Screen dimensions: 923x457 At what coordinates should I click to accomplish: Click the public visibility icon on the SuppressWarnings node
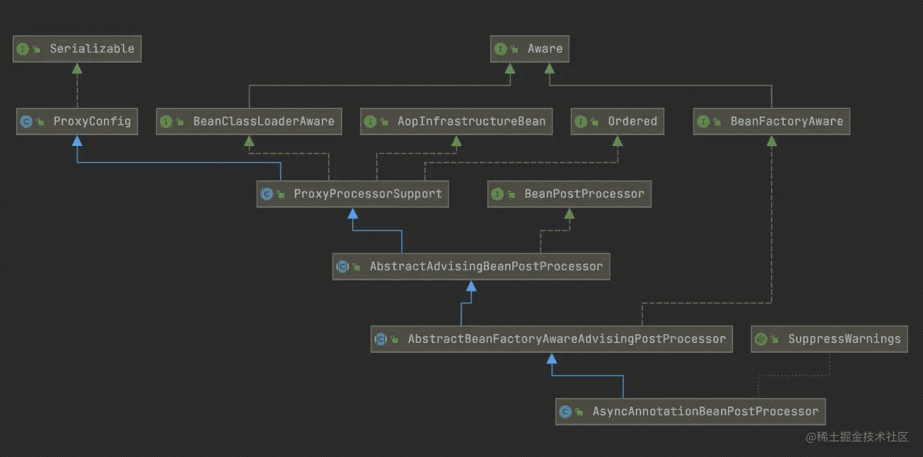[776, 339]
